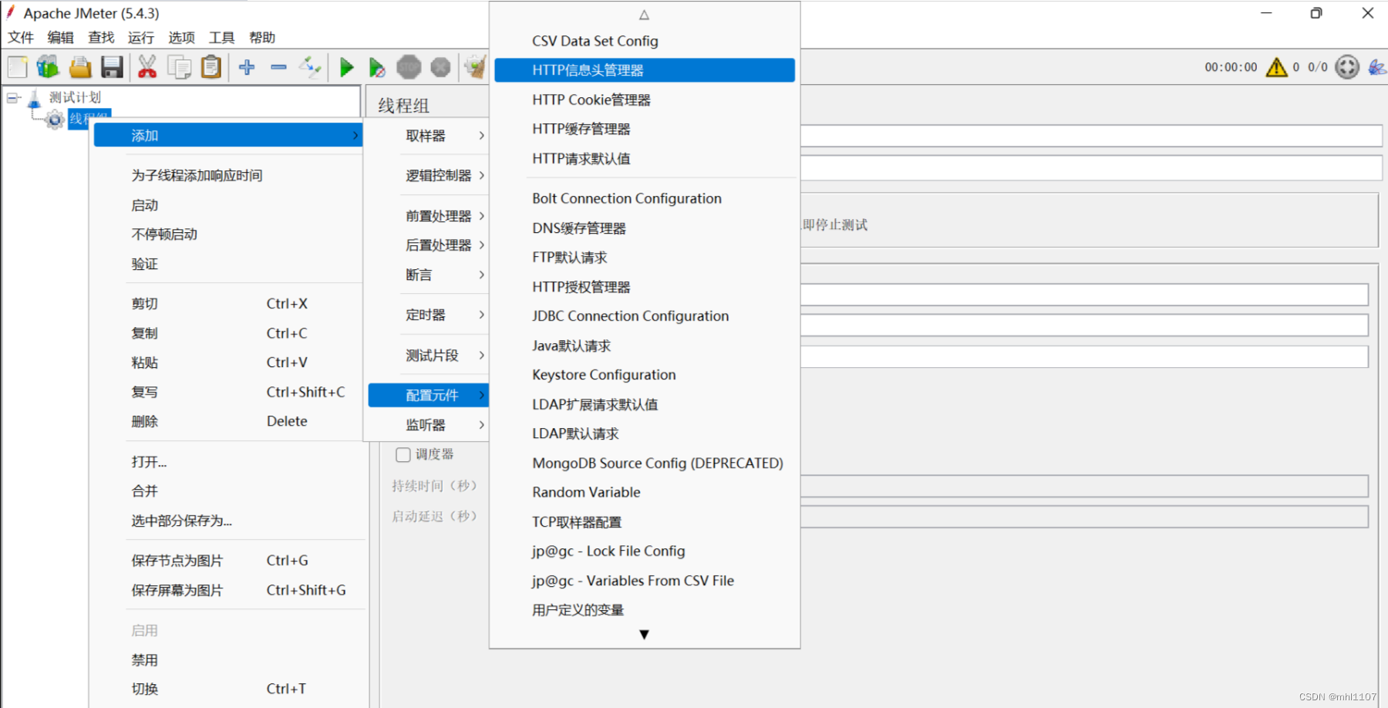Click the thread group gear icon
1388x708 pixels.
tap(55, 120)
